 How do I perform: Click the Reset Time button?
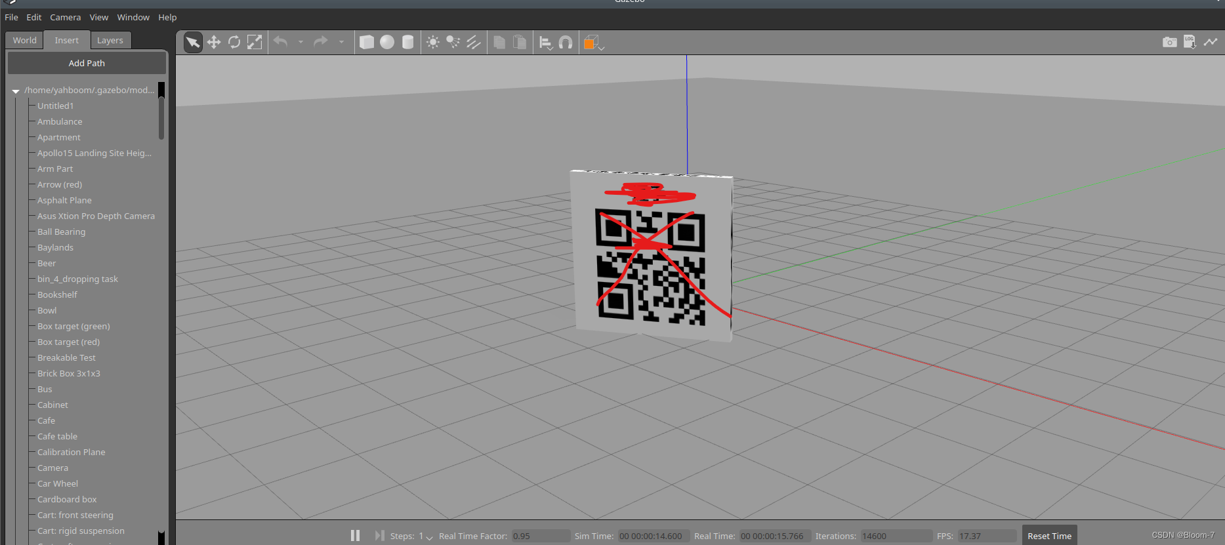[x=1049, y=536]
